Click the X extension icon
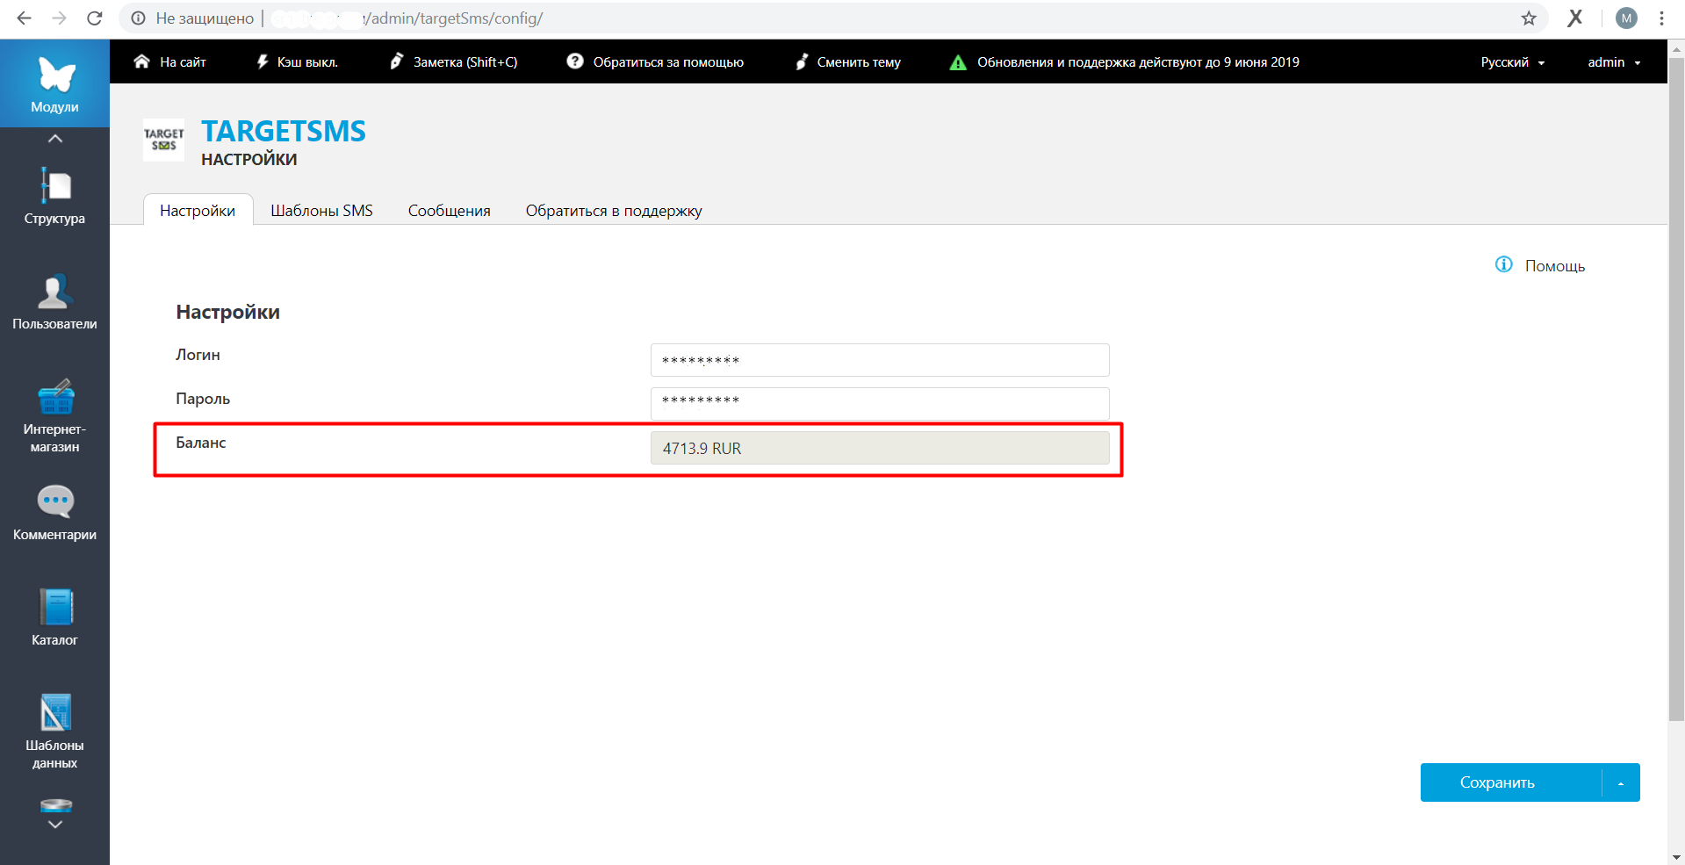 [x=1575, y=18]
